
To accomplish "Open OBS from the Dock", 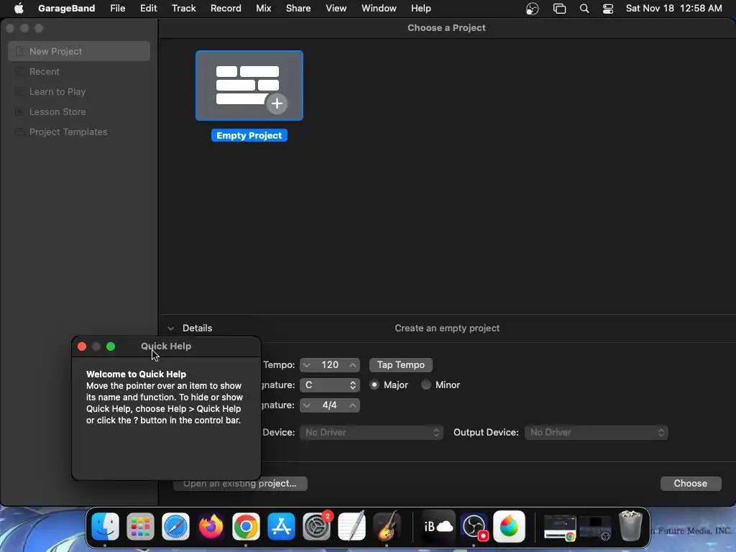I will click(x=474, y=526).
